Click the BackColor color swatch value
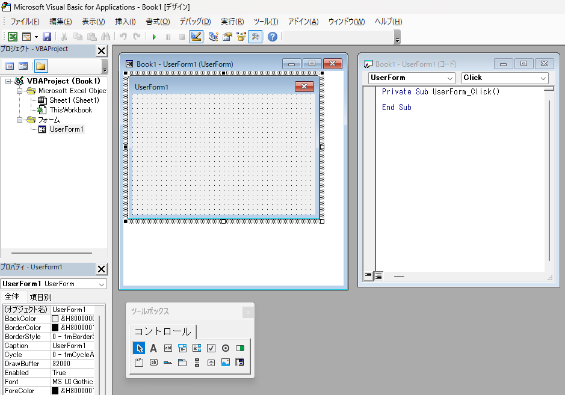Image resolution: width=565 pixels, height=395 pixels. (55, 319)
